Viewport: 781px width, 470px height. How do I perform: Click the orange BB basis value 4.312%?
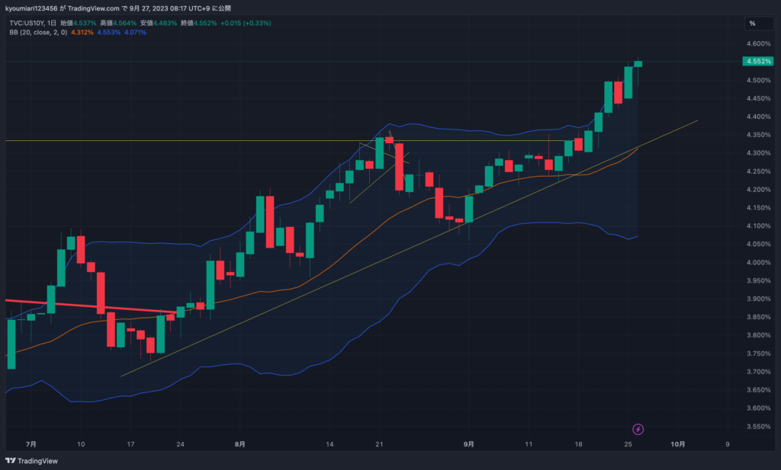[82, 32]
